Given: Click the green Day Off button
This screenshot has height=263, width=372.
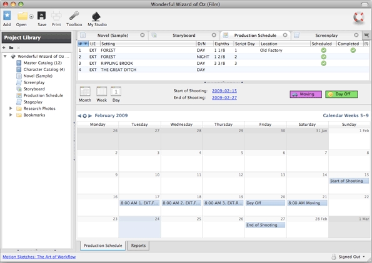Looking at the screenshot, I should click(341, 94).
